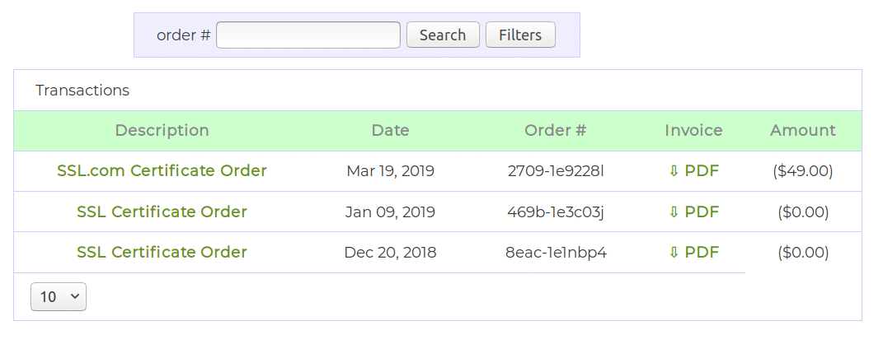Click the Search button
Screen dimensions: 883x344
(443, 35)
